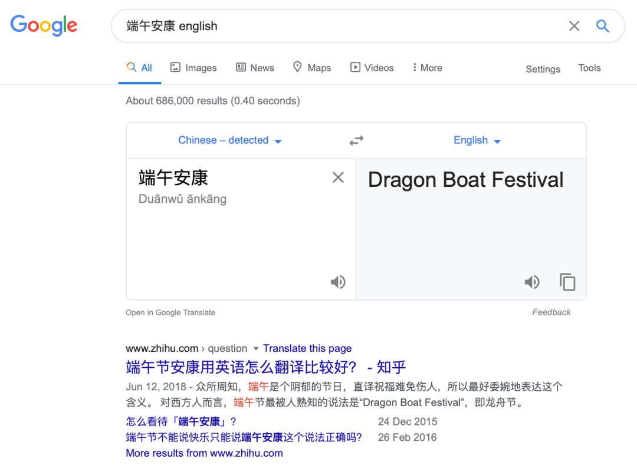
Task: Click the 24 Dec 2015 date
Action: click(x=408, y=421)
